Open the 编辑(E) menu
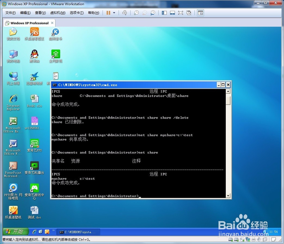 [25, 13]
